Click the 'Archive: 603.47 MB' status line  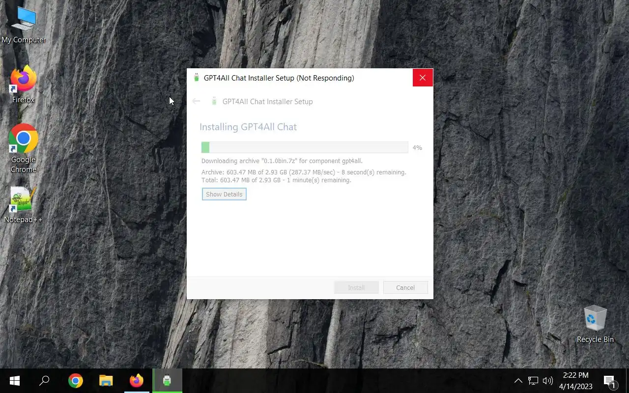tap(304, 172)
